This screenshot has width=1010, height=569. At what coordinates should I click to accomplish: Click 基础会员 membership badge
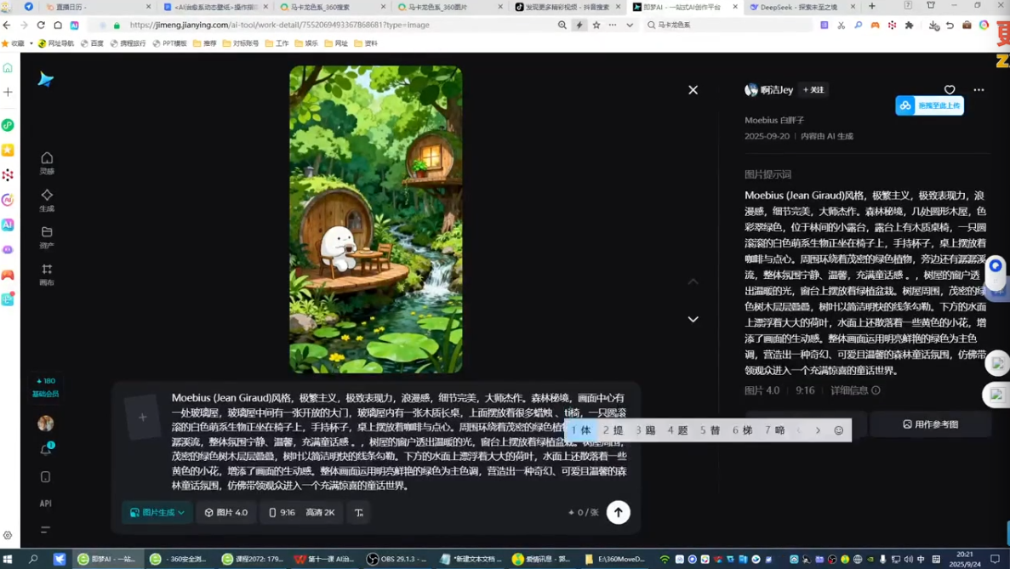point(47,390)
